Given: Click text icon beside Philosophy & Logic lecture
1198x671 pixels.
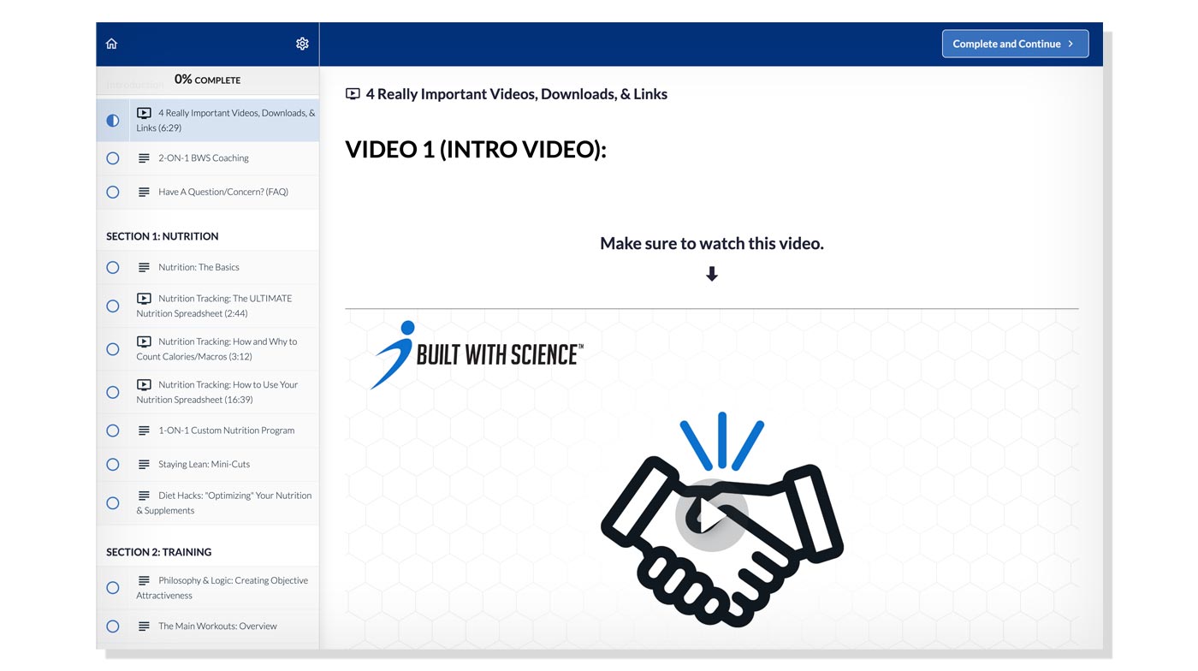Looking at the screenshot, I should [x=144, y=580].
